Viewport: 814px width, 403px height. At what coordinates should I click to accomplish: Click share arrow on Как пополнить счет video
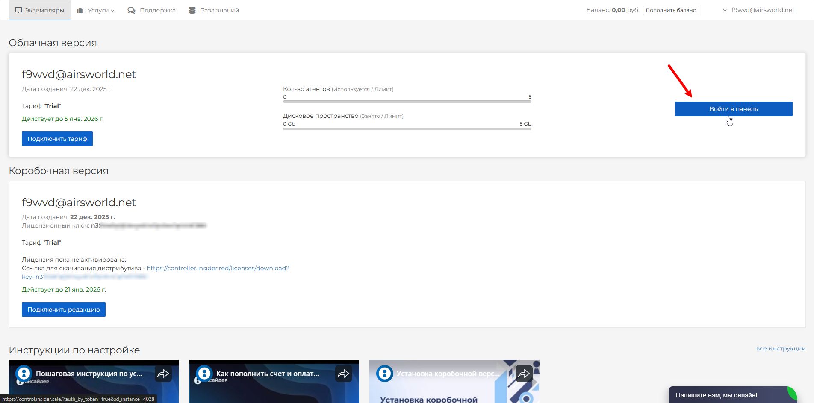(x=343, y=374)
